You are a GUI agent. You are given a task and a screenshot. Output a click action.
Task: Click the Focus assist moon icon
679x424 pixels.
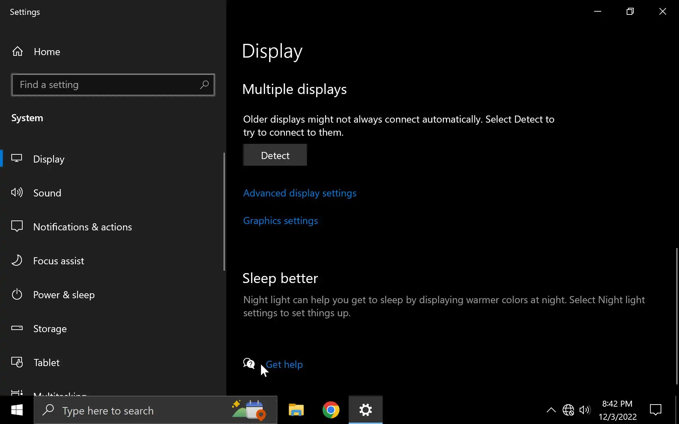[17, 260]
